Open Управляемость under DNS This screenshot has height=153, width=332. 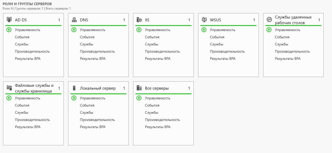click(92, 30)
